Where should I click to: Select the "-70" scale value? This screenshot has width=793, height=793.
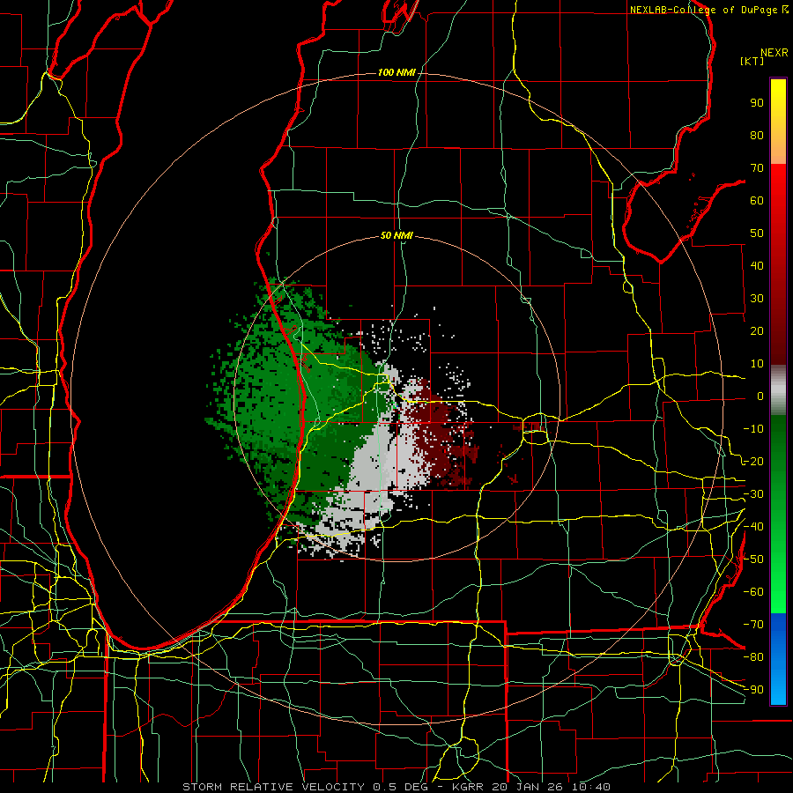[x=753, y=625]
